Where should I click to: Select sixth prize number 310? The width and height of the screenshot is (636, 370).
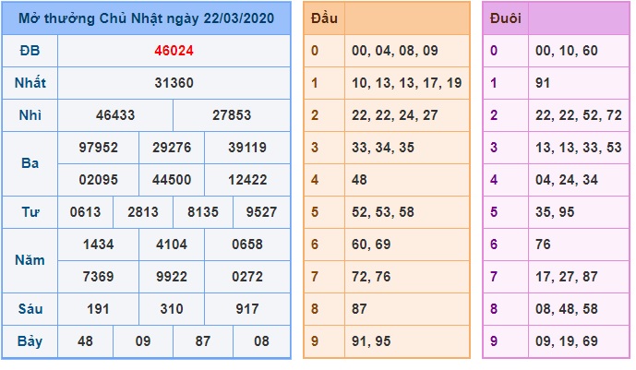(172, 309)
